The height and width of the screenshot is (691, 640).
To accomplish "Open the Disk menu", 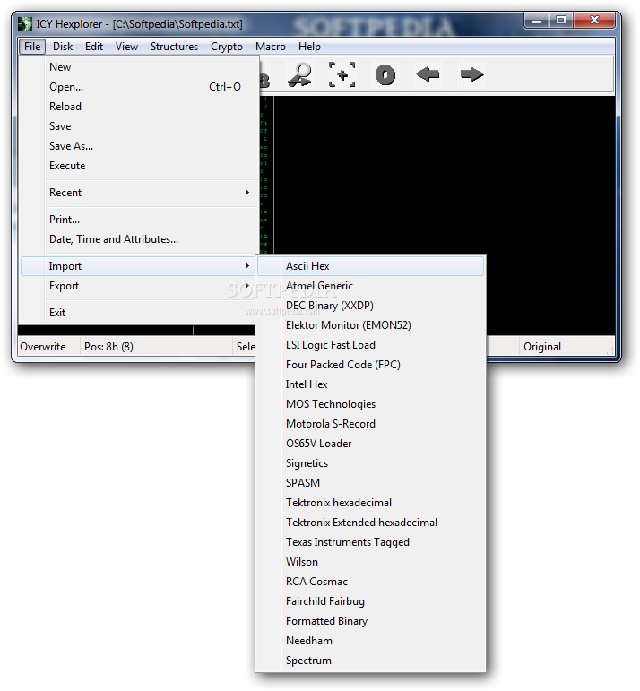I will point(63,47).
